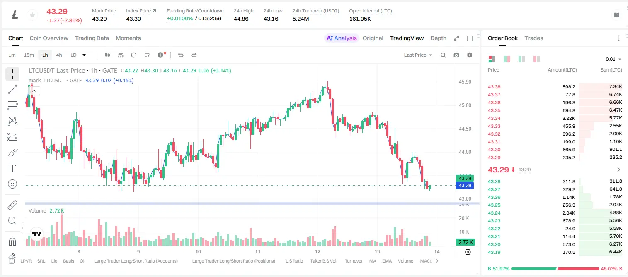Open the Coin Overview tab
This screenshot has height=277, width=628.
49,38
